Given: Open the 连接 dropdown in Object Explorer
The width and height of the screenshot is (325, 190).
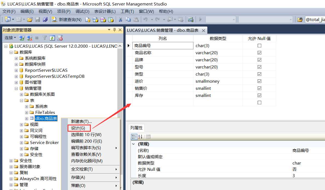Looking at the screenshot, I should point(10,38).
